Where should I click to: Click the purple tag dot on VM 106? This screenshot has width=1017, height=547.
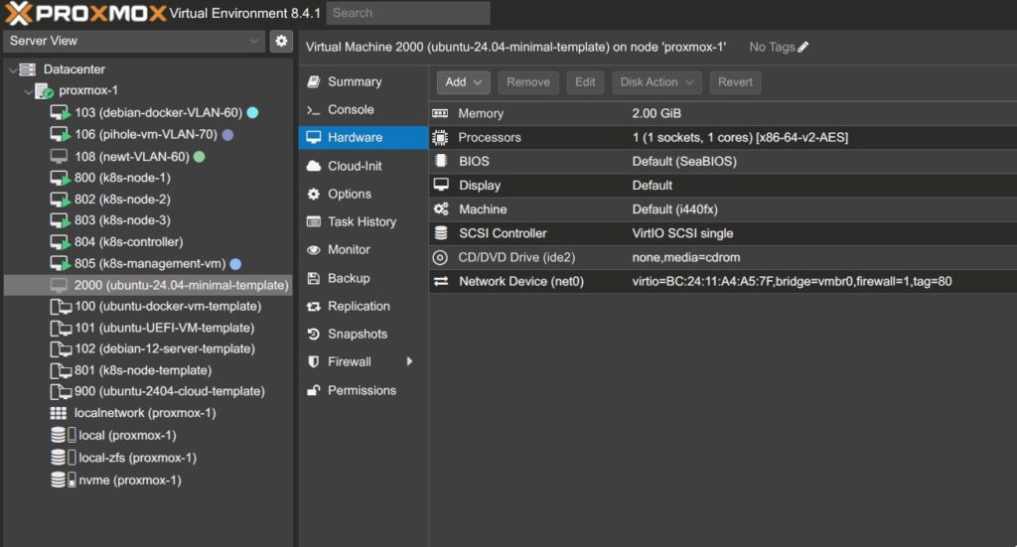[227, 135]
